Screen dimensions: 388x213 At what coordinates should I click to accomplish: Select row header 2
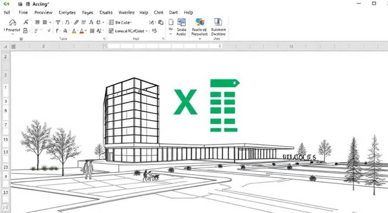5,57
